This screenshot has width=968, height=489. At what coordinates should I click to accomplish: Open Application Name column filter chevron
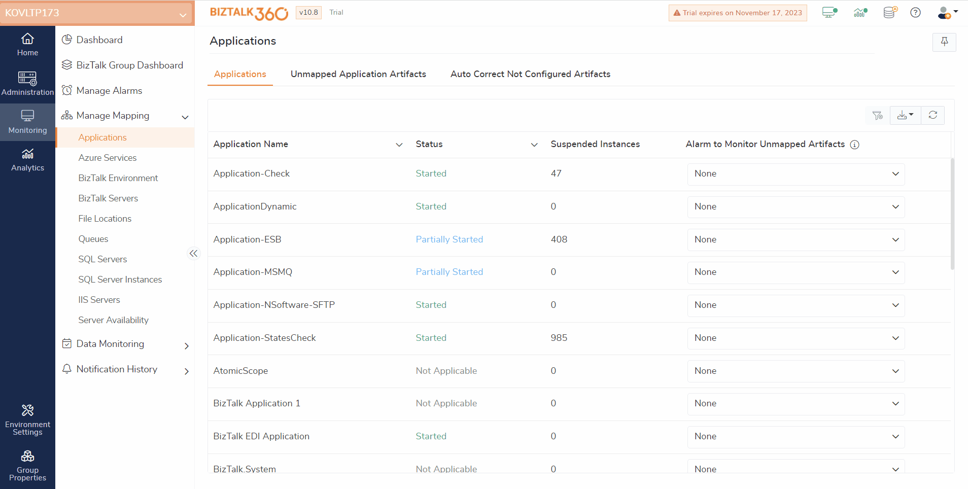tap(399, 145)
